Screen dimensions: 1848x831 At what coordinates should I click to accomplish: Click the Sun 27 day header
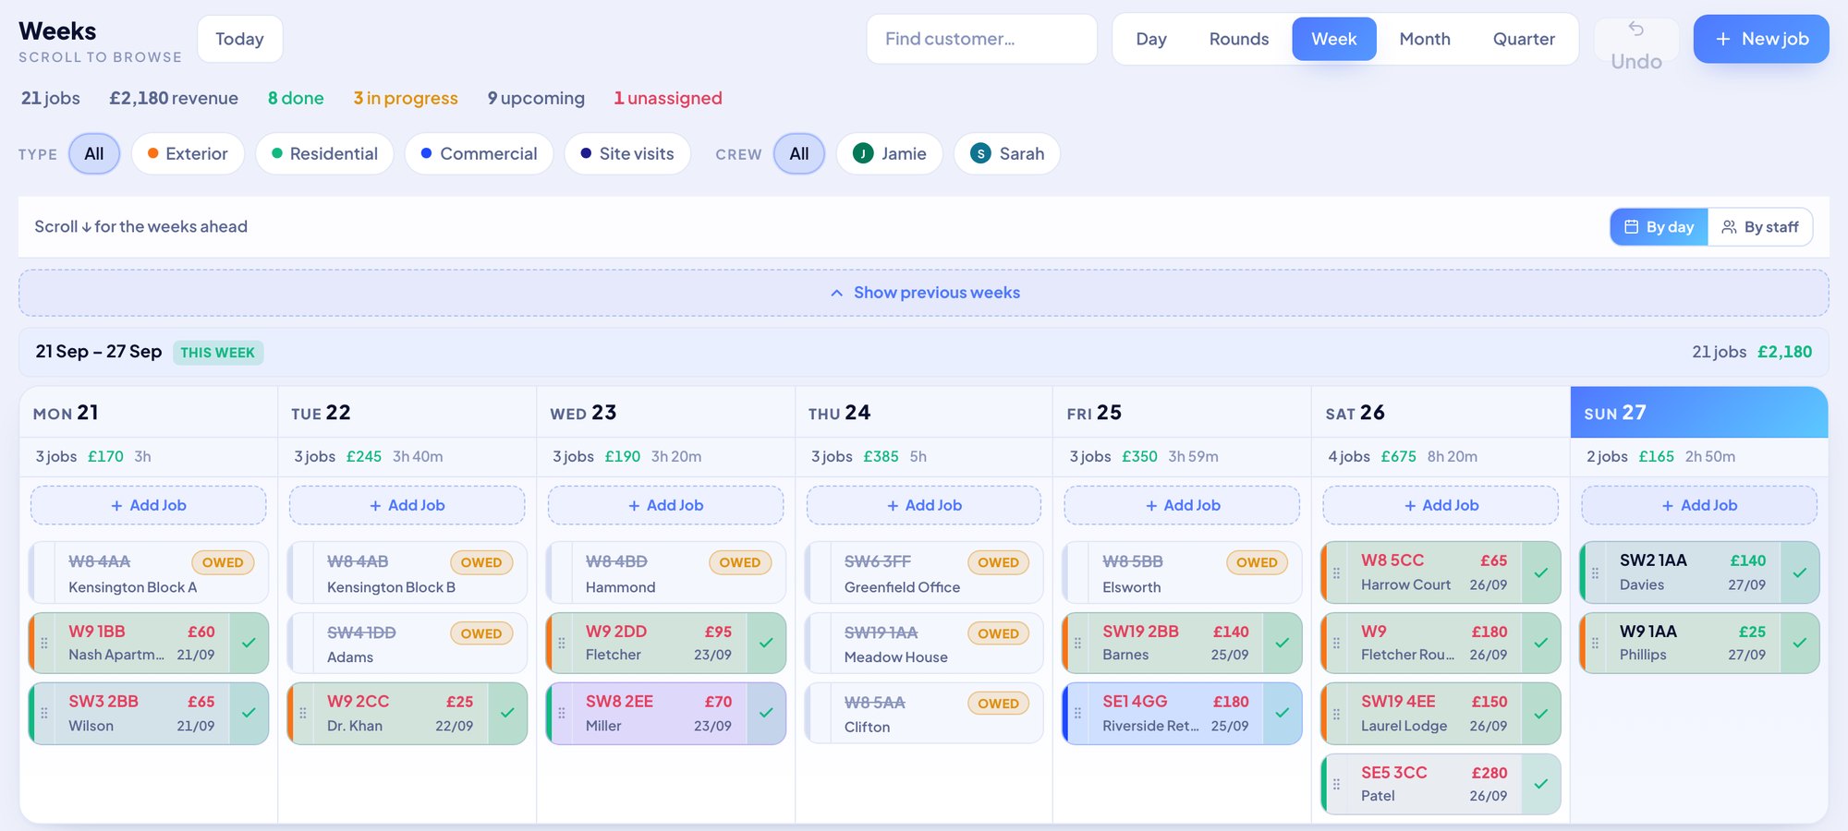[x=1699, y=413]
